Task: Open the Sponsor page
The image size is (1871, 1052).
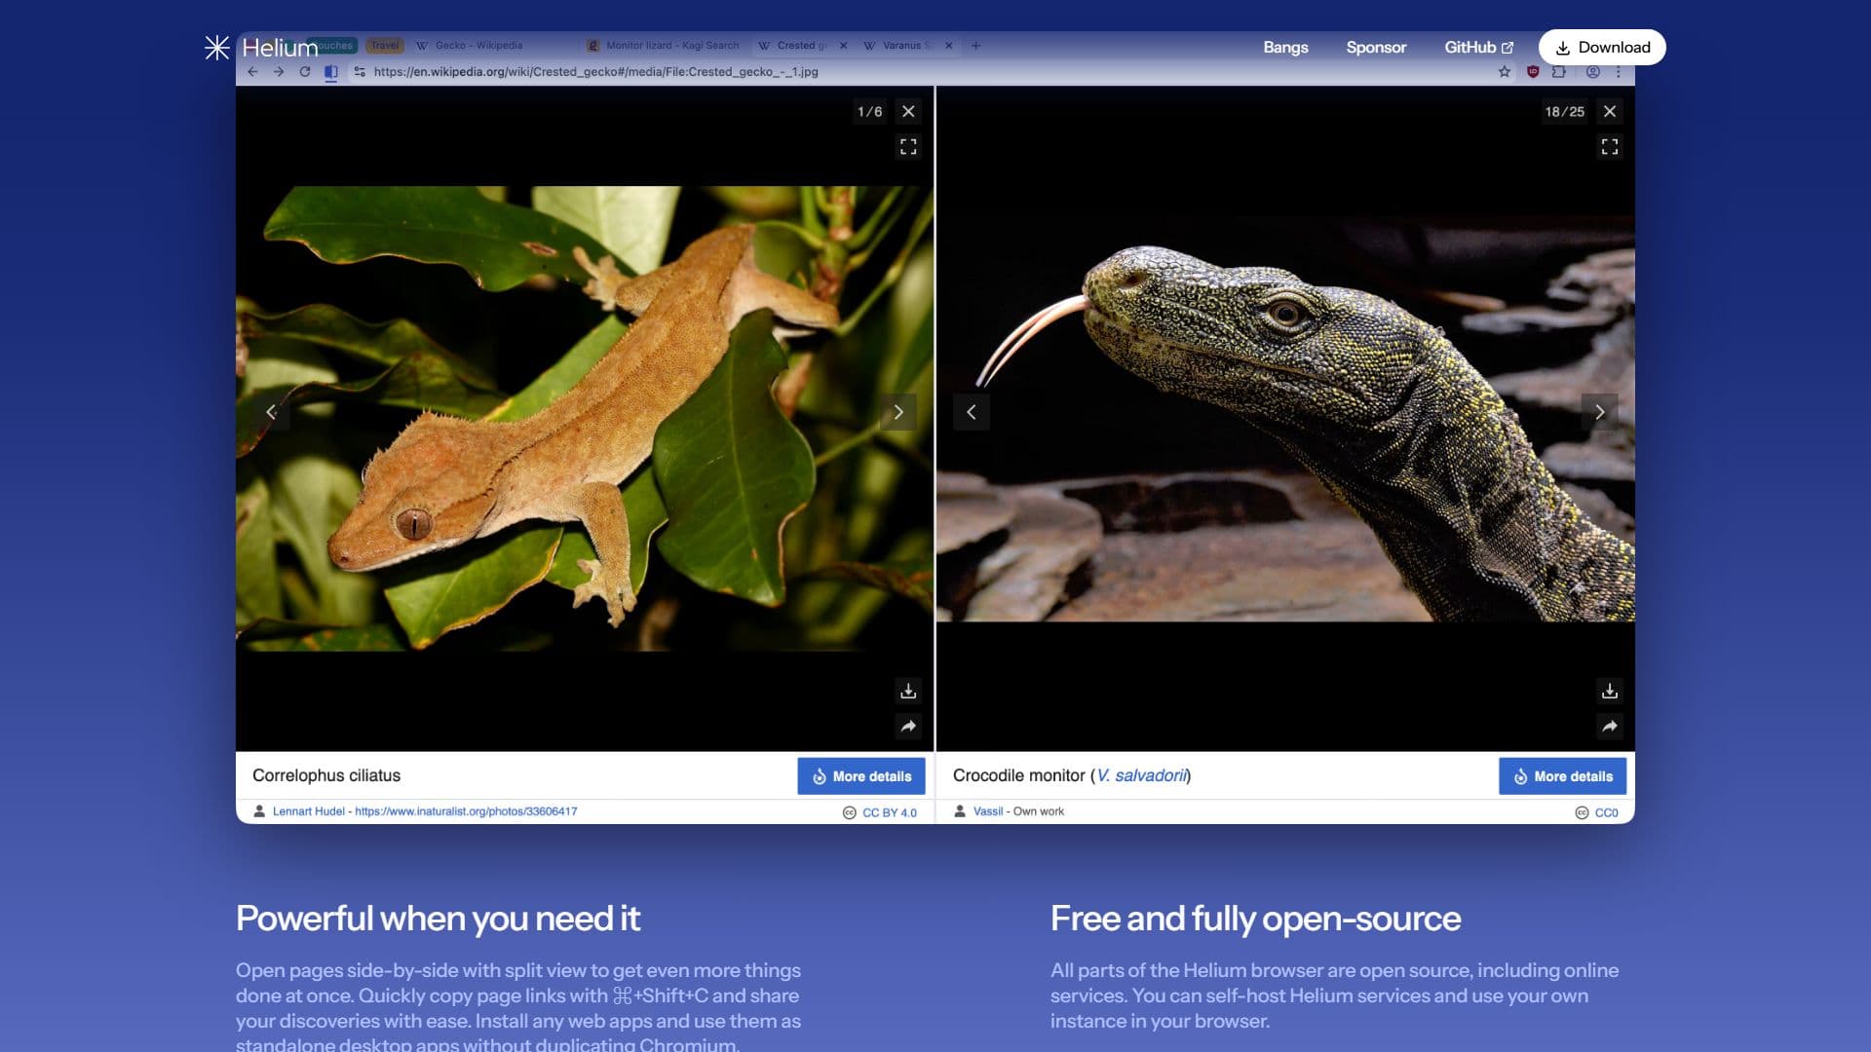Action: (1376, 47)
